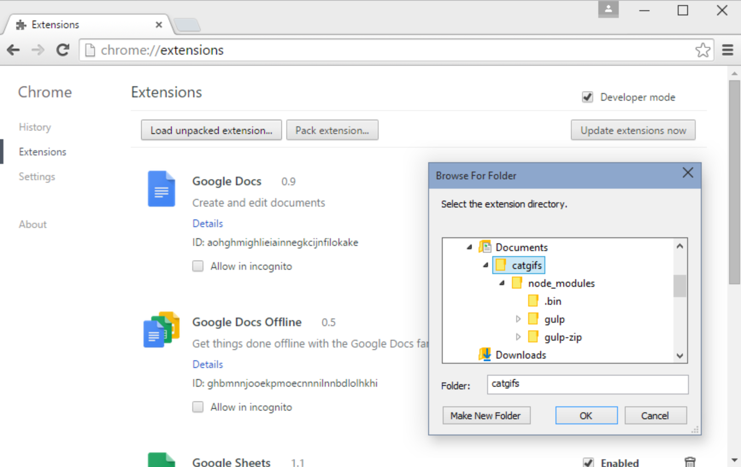741x467 pixels.
Task: Select the Documents label in tree
Action: pos(522,248)
